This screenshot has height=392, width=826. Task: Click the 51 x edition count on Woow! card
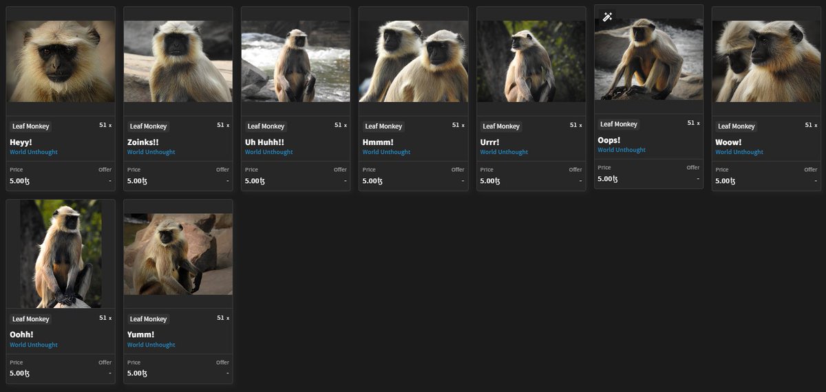tap(812, 125)
